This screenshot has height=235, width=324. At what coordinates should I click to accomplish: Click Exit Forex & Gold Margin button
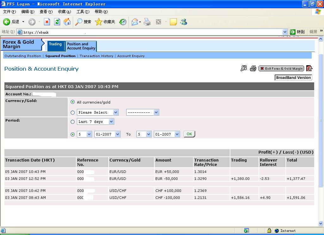[x=281, y=68]
